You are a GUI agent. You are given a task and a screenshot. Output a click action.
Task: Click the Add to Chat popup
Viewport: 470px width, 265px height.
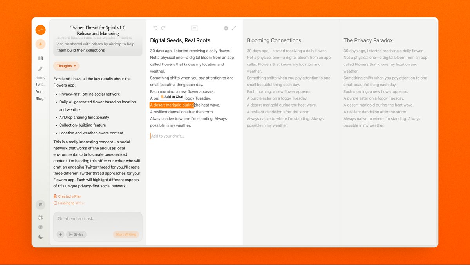(x=172, y=97)
